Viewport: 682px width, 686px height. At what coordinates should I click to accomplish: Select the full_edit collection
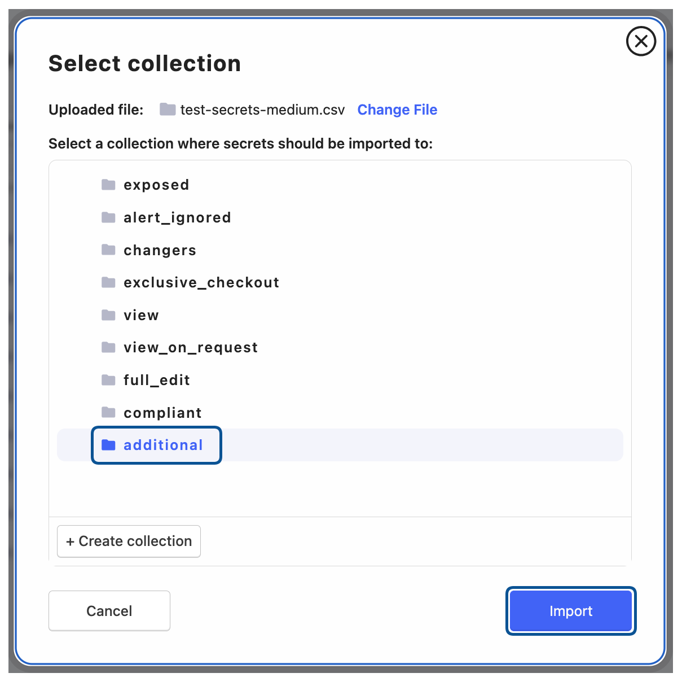point(156,380)
